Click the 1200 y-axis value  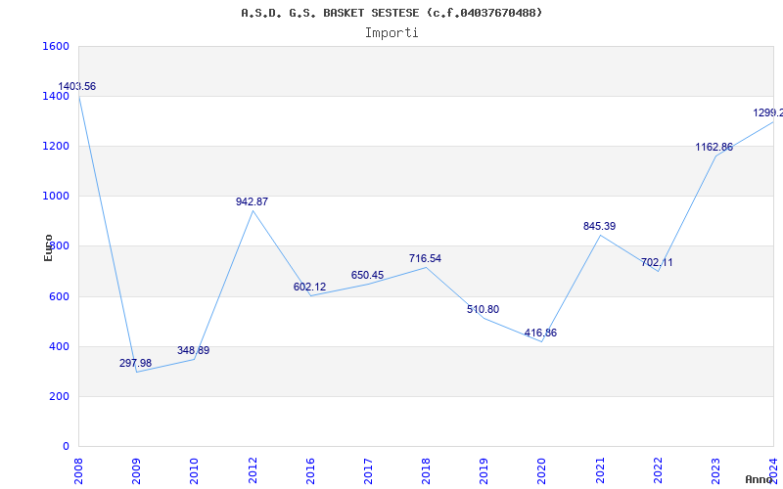point(56,146)
